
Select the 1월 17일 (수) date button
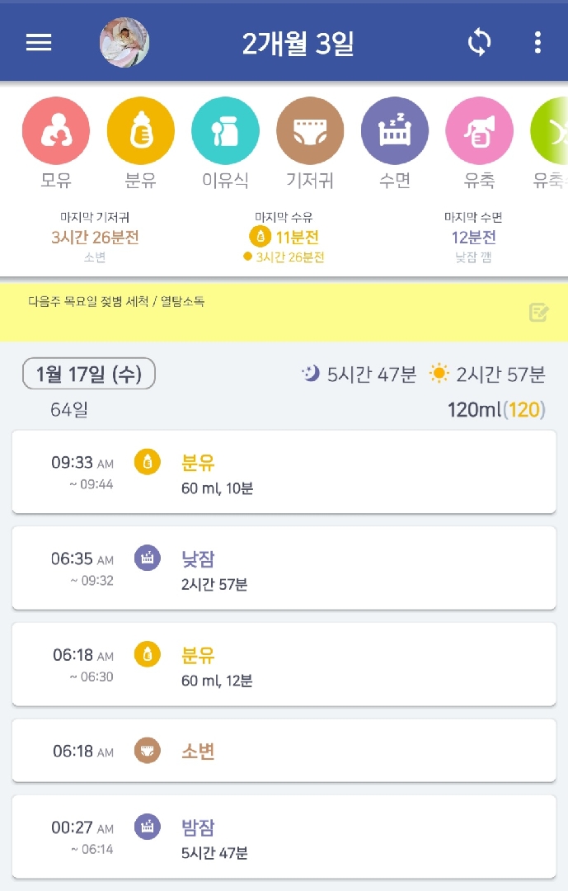[x=88, y=375]
